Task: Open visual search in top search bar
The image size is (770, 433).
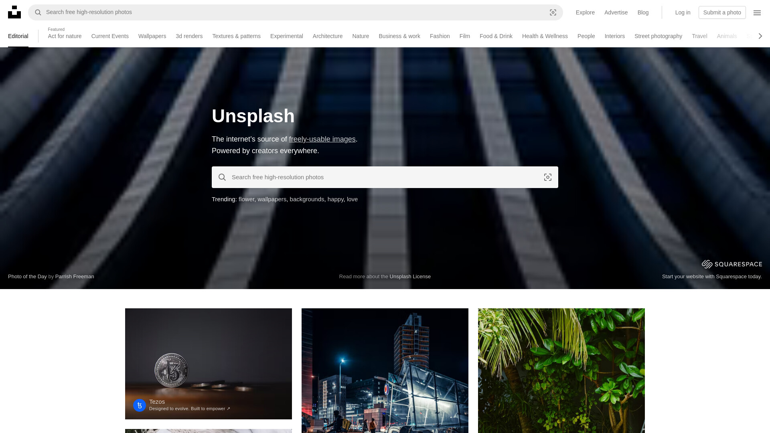Action: pyautogui.click(x=553, y=12)
